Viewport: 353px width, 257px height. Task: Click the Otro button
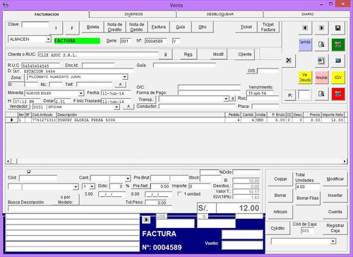point(203,27)
